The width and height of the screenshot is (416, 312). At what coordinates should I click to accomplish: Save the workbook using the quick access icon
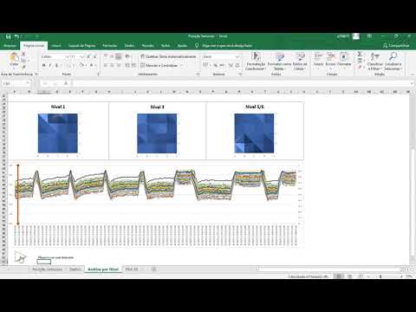pyautogui.click(x=9, y=36)
